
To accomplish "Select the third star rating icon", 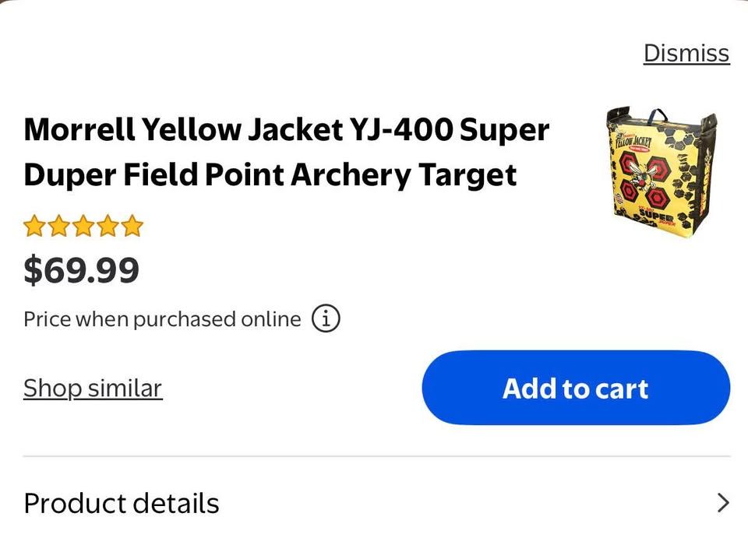I will (83, 225).
